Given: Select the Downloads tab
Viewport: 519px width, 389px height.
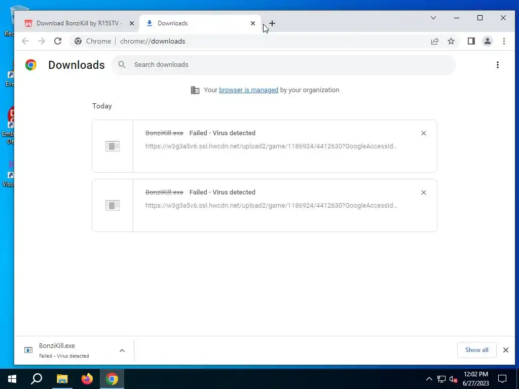Looking at the screenshot, I should (x=200, y=23).
